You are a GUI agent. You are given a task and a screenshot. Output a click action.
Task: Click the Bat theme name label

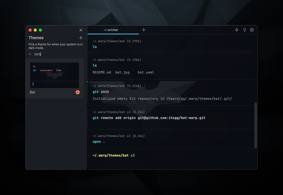32,92
